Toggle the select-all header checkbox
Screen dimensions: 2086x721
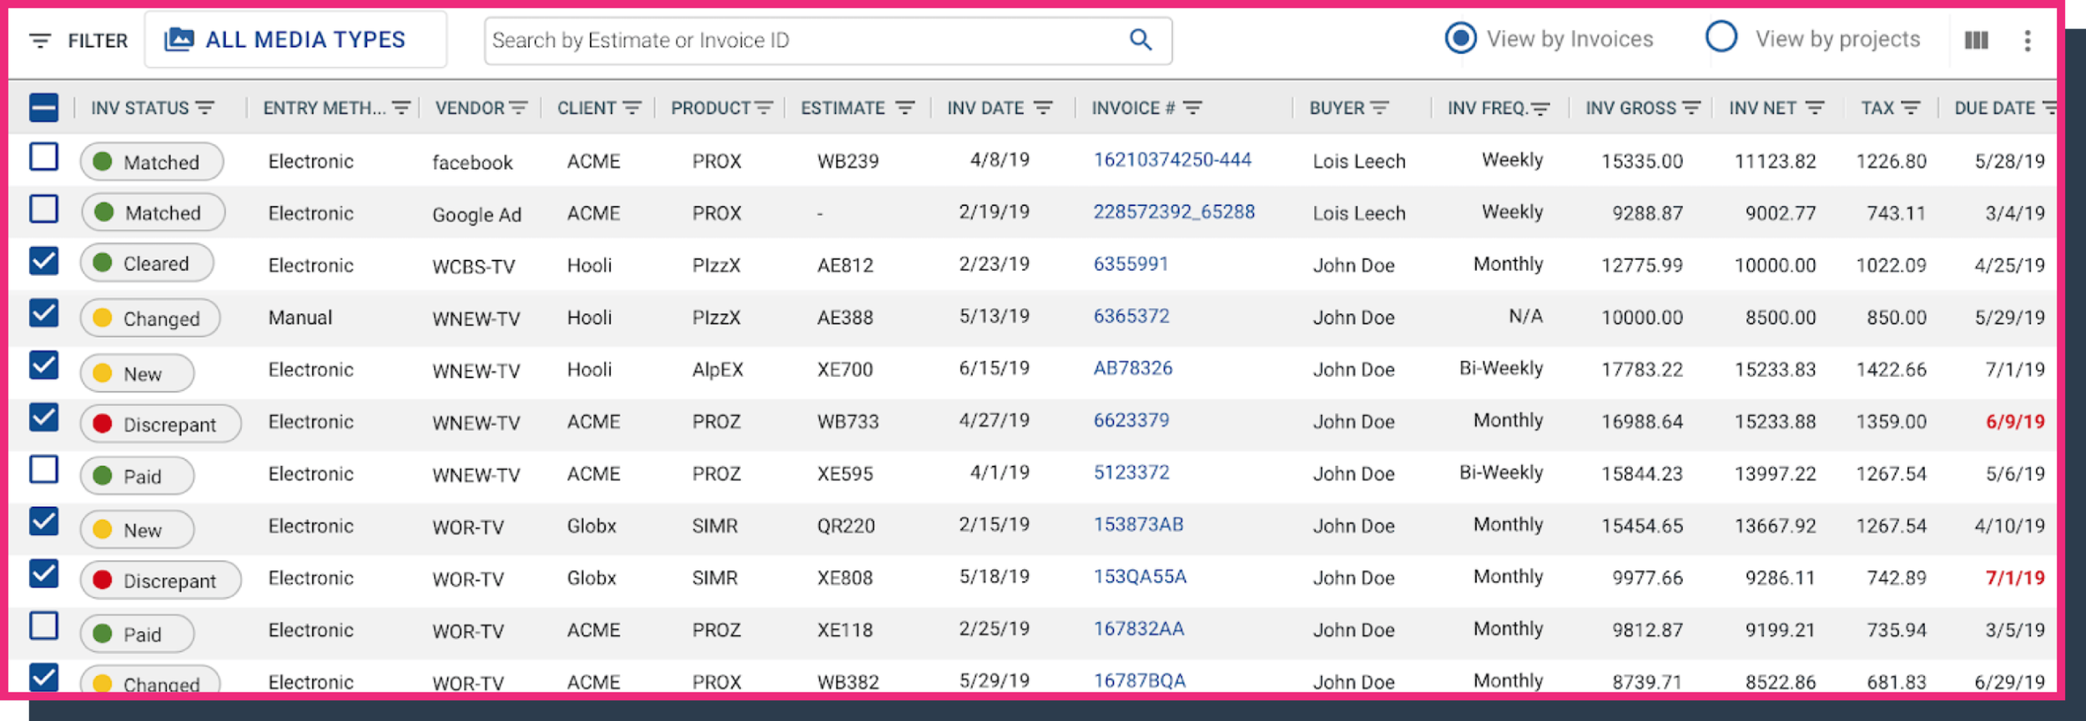point(43,108)
